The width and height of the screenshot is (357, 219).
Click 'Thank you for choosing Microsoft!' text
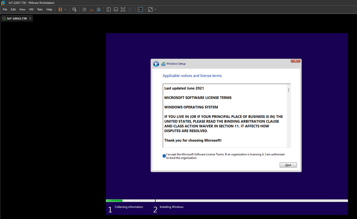point(193,140)
